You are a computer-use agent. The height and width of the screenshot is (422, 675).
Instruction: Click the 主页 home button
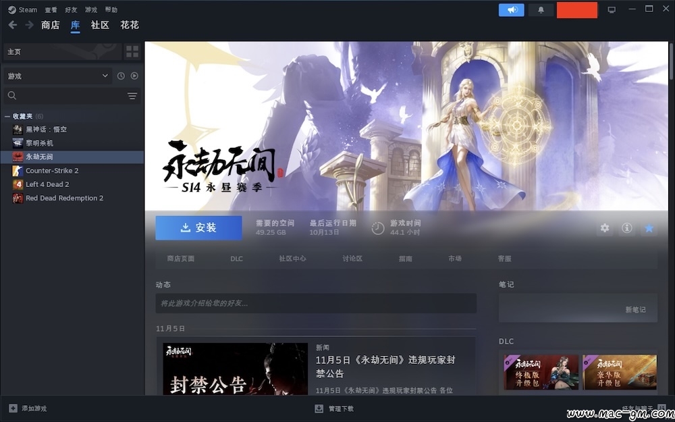point(63,52)
